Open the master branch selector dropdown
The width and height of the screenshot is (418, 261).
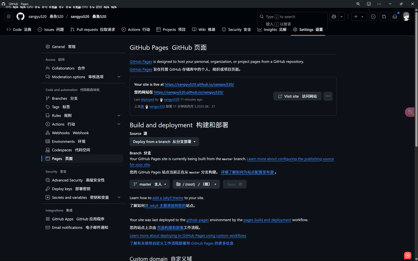[x=150, y=184]
